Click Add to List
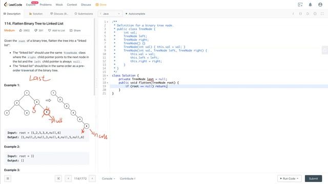 [56, 31]
